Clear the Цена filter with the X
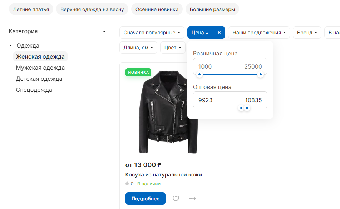 click(219, 33)
